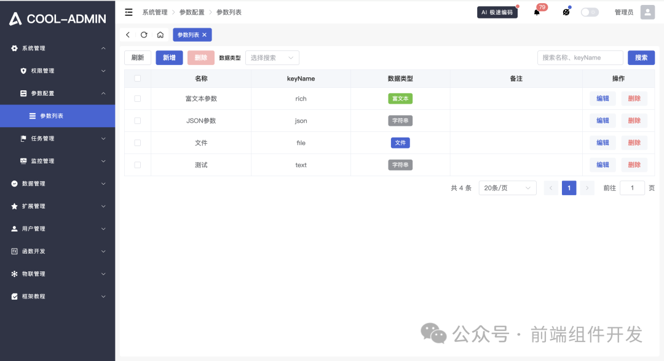
Task: Click the AI 极速编码 badge
Action: [x=497, y=12]
